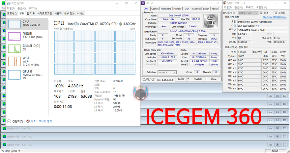Open Core Temp 도움말(H) menu

262,7
